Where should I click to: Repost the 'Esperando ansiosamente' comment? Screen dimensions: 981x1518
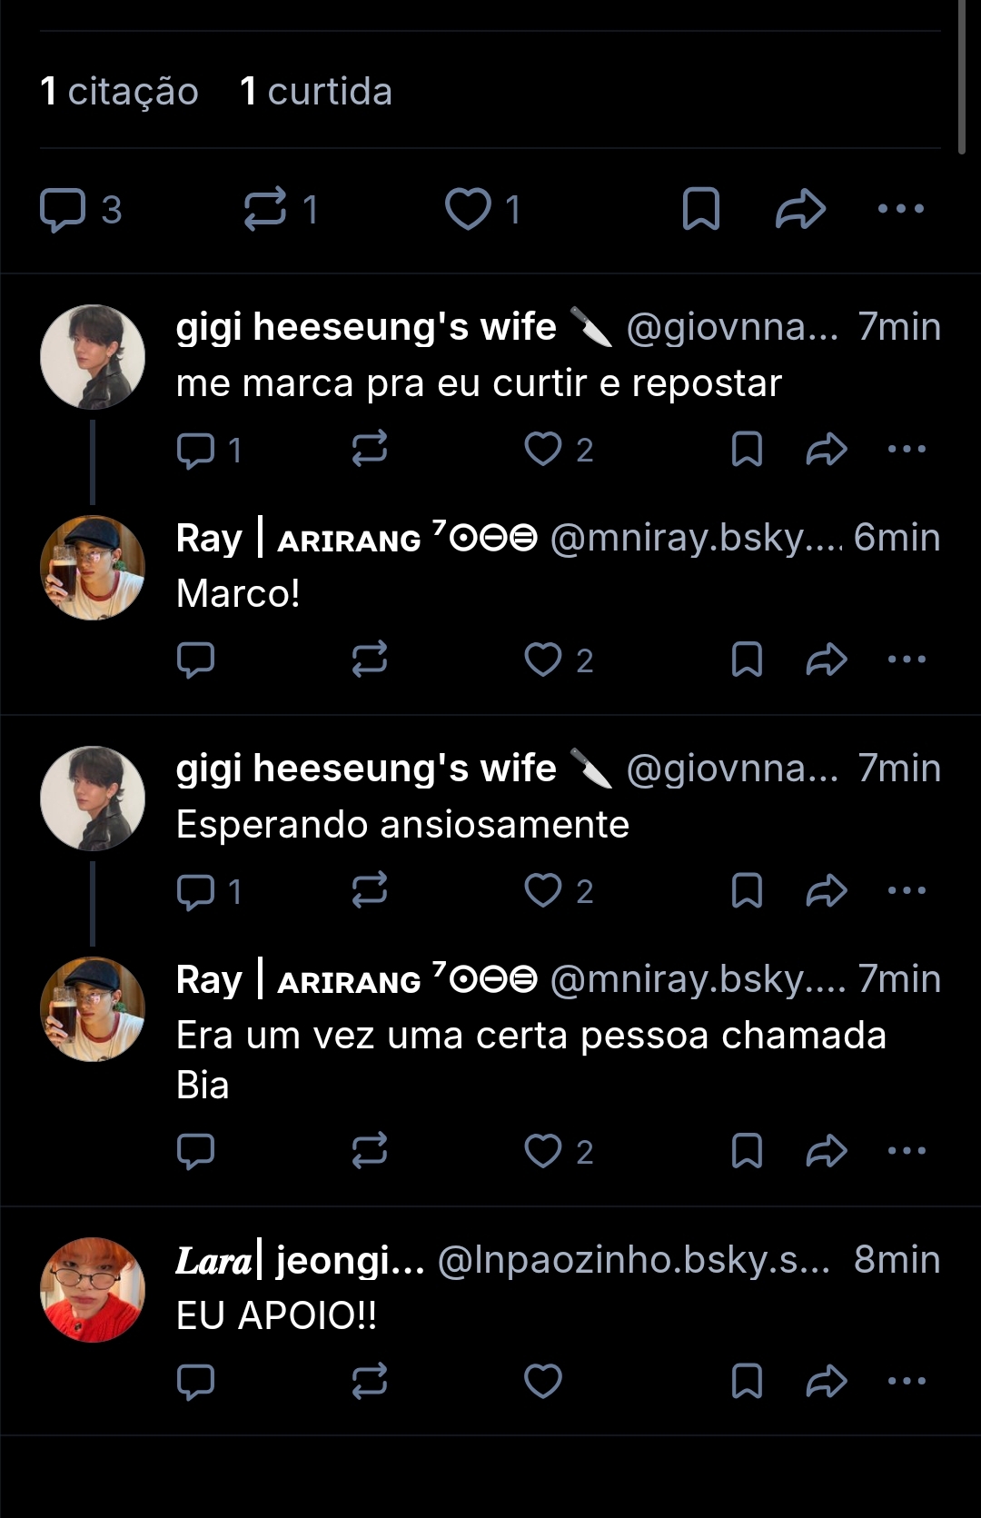(x=370, y=891)
